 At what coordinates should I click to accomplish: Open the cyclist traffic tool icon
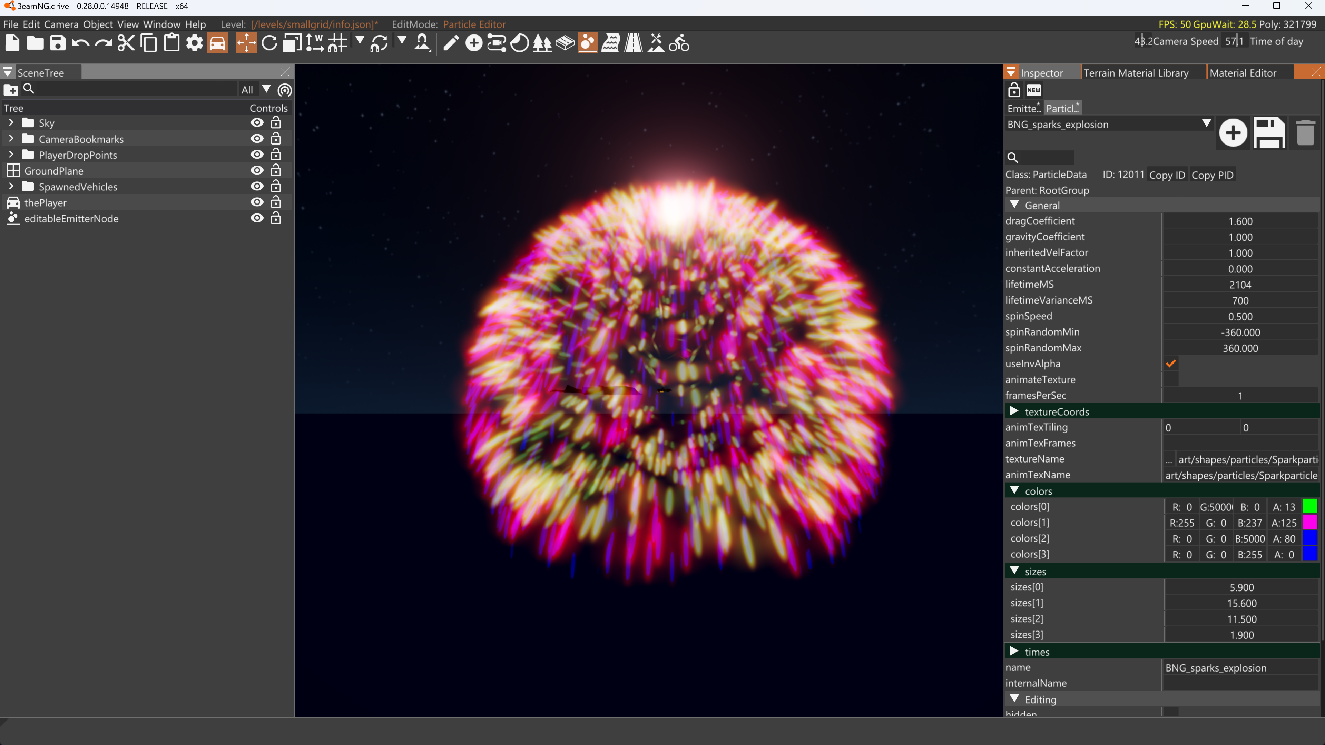(x=679, y=43)
